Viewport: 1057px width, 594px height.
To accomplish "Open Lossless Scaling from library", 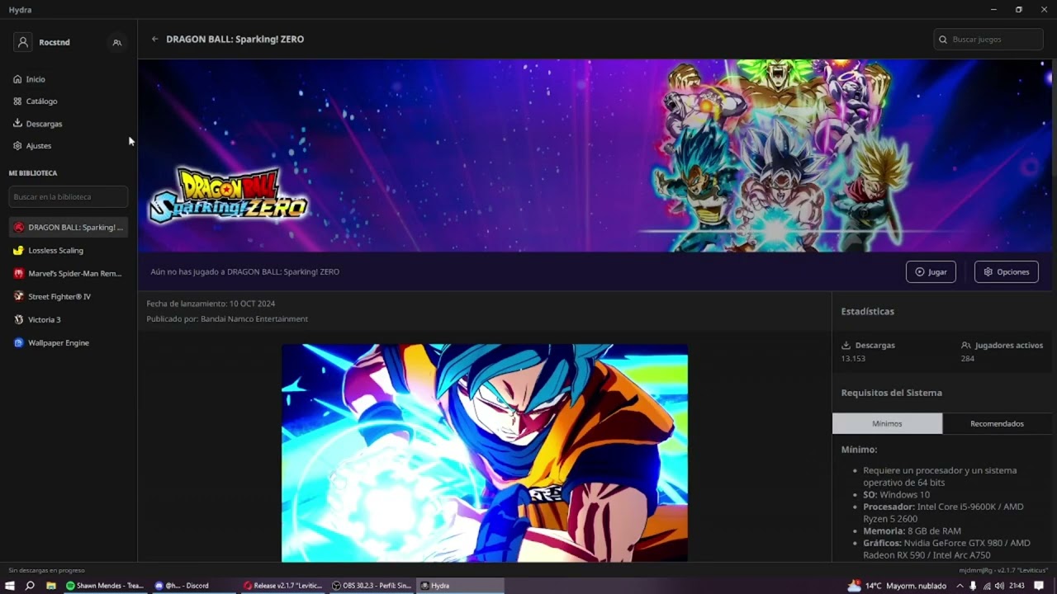I will tap(69, 250).
